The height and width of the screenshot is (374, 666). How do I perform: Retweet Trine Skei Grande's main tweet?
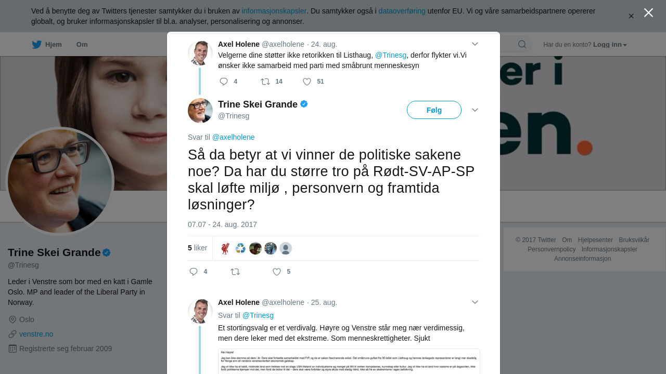pyautogui.click(x=235, y=272)
